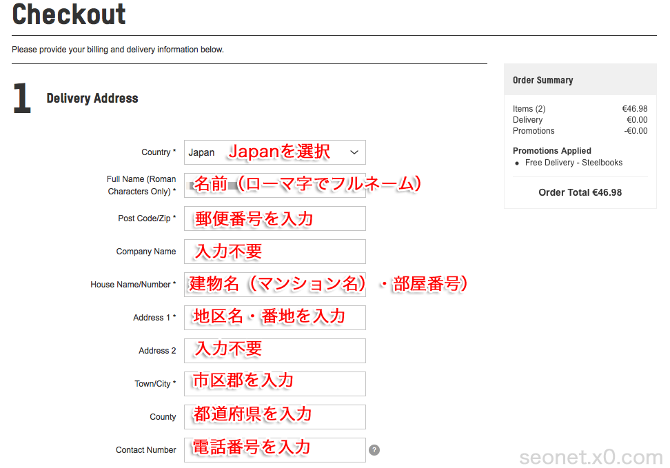
Task: Click the Items (2) summary line
Action: click(x=529, y=109)
